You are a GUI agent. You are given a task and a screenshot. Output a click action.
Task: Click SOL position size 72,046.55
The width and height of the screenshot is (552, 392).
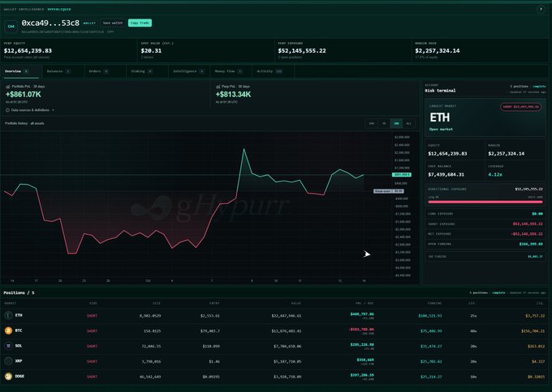[151, 347]
